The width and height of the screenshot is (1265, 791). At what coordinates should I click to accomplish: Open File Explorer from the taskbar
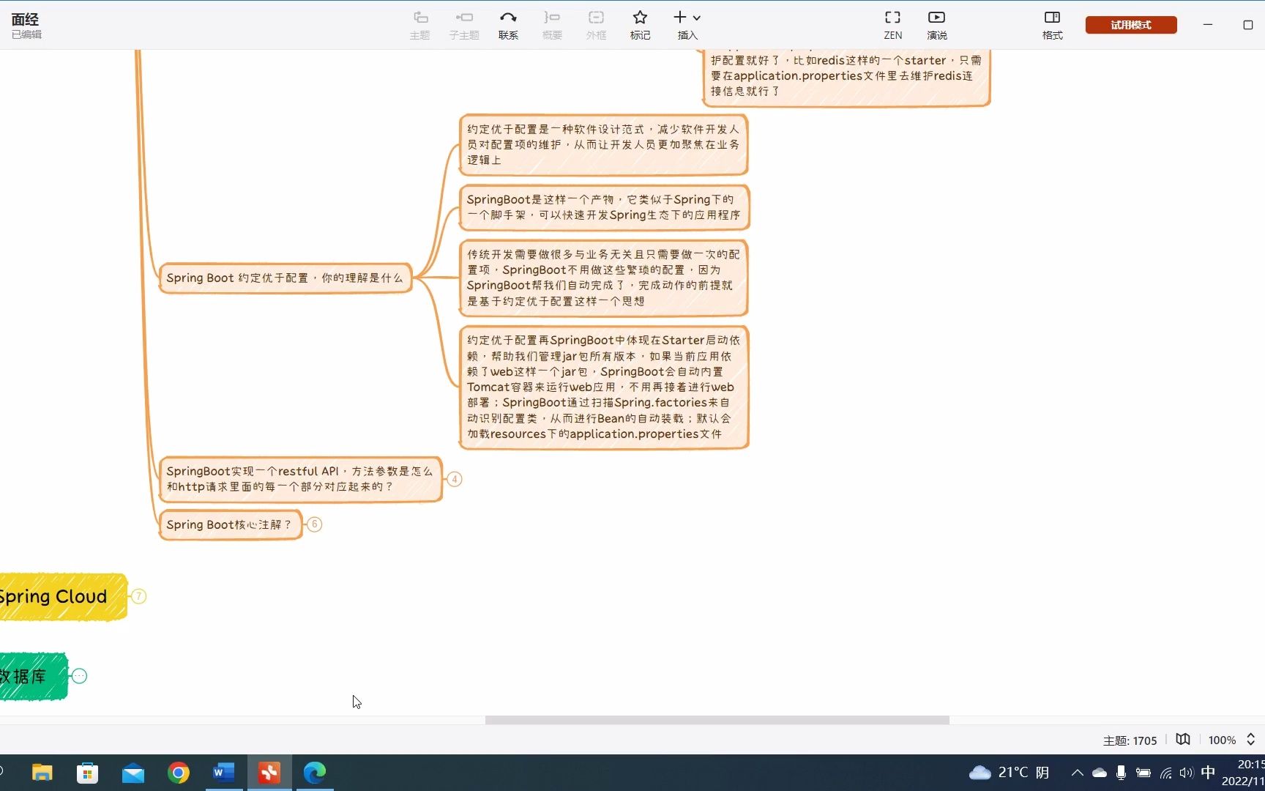[42, 773]
